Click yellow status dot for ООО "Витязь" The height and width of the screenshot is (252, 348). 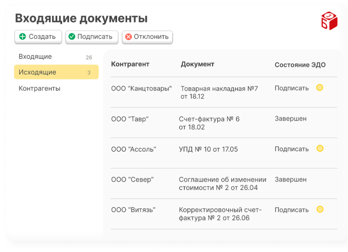[x=320, y=209]
